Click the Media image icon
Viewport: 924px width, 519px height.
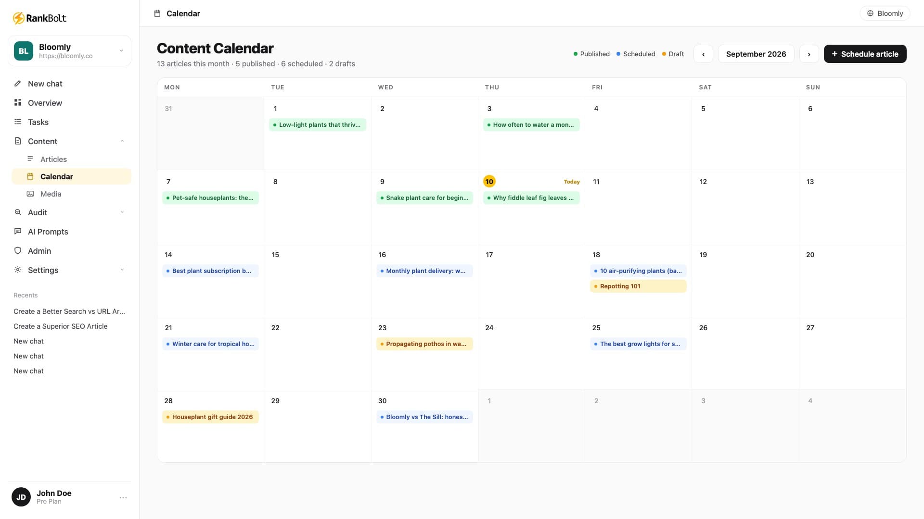[x=30, y=194]
